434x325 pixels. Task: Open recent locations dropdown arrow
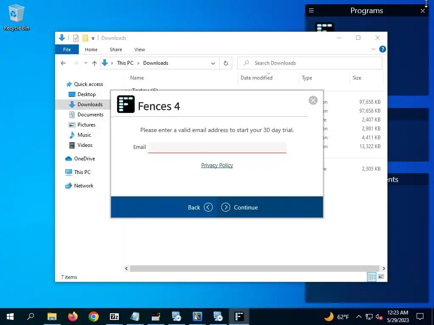pos(86,63)
